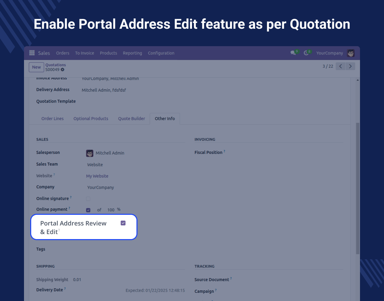Click the user avatar in top bar
Viewport: 384px width, 301px height.
coord(351,53)
